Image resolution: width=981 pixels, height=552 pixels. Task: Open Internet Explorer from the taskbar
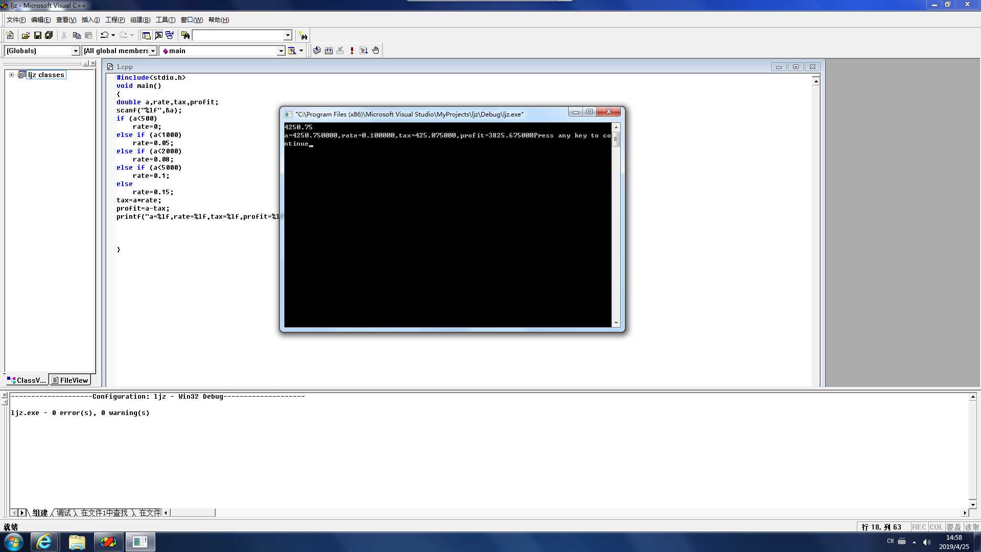[x=44, y=542]
